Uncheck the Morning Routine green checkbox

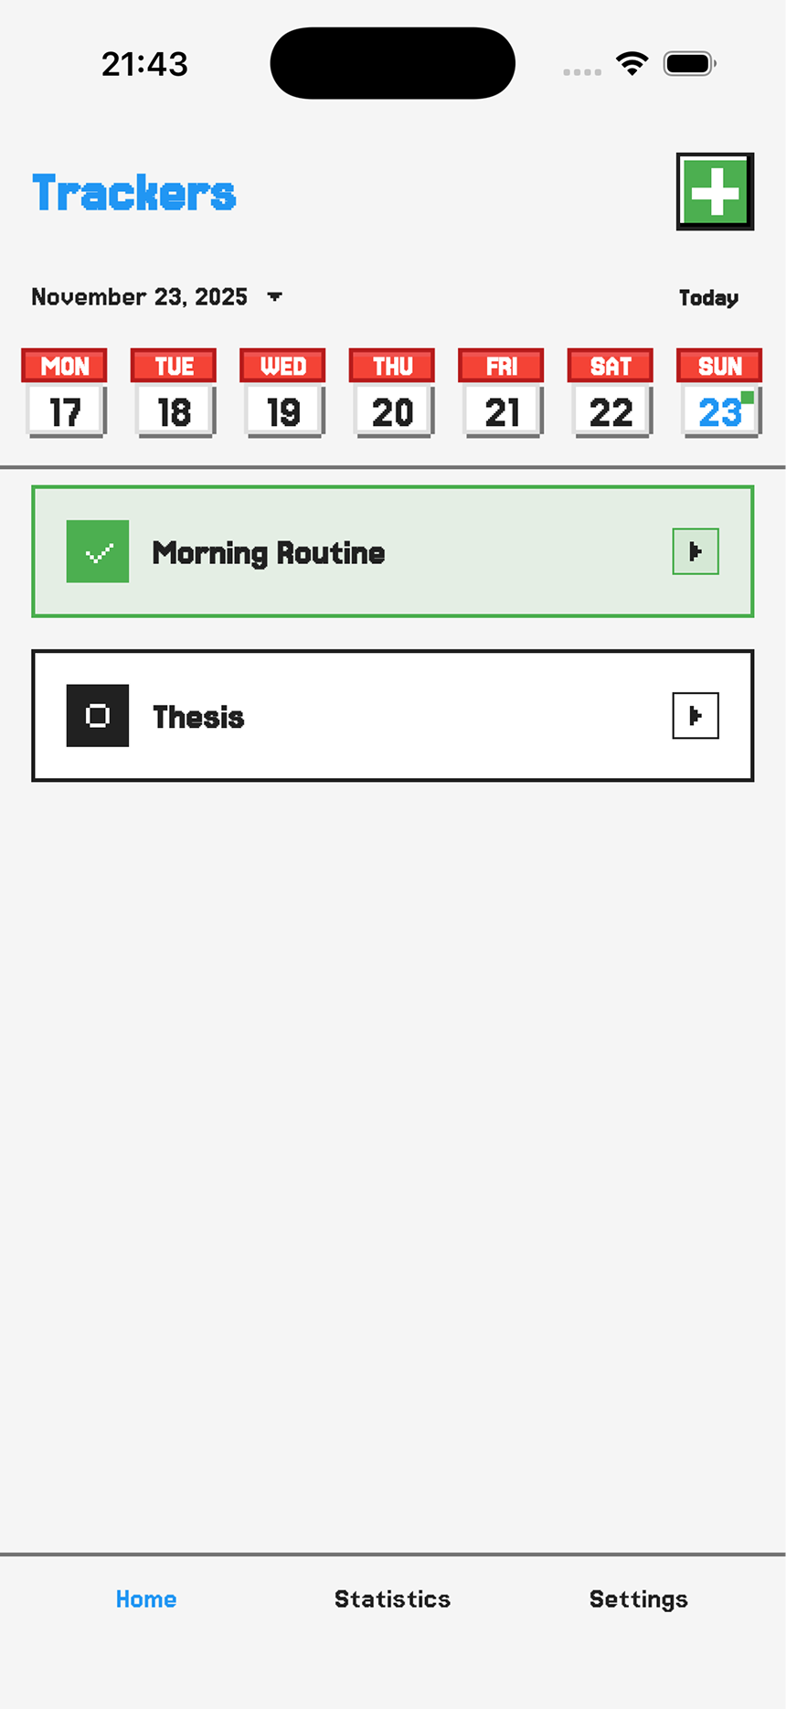98,551
